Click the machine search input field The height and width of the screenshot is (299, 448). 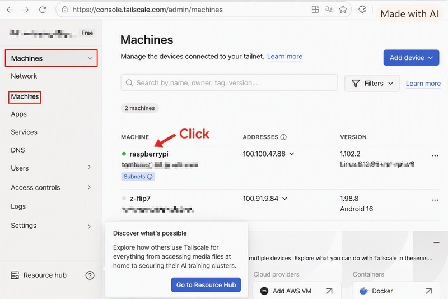[x=229, y=82]
